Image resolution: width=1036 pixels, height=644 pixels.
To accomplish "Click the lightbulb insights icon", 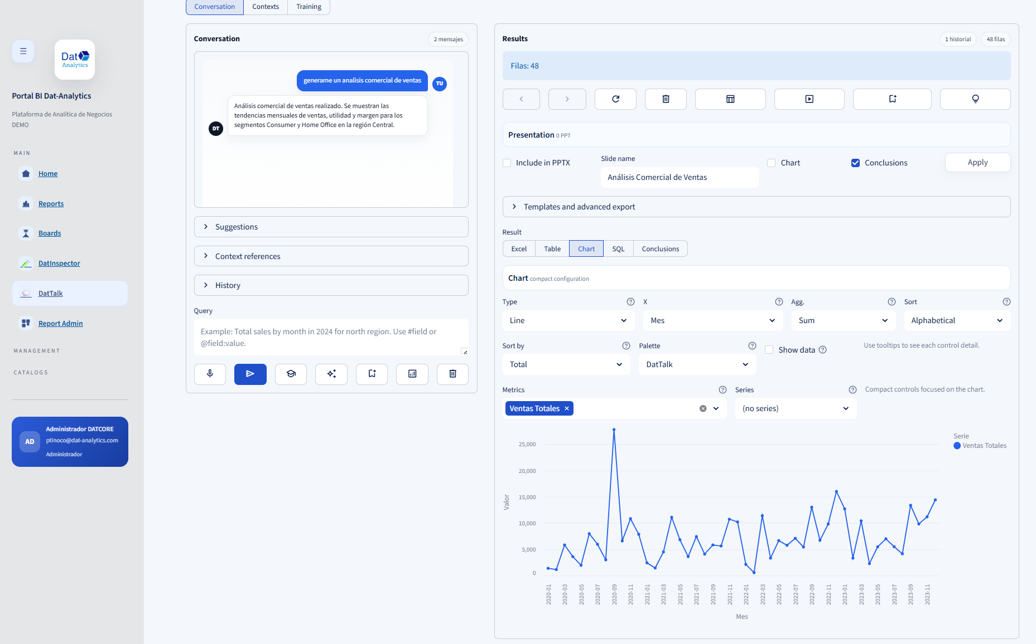I will [x=975, y=99].
